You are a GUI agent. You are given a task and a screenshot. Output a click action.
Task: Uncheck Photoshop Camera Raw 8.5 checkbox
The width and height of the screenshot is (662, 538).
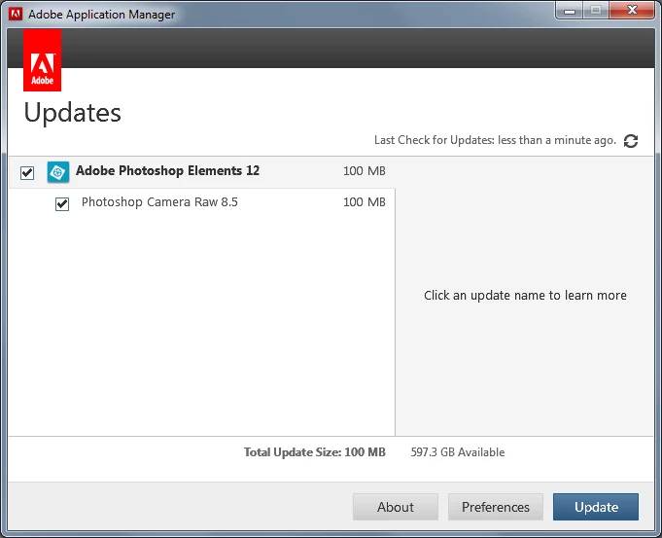coord(62,203)
